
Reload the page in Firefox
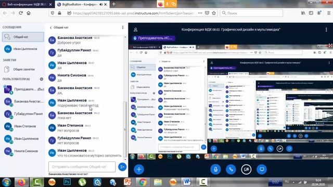[21, 13]
